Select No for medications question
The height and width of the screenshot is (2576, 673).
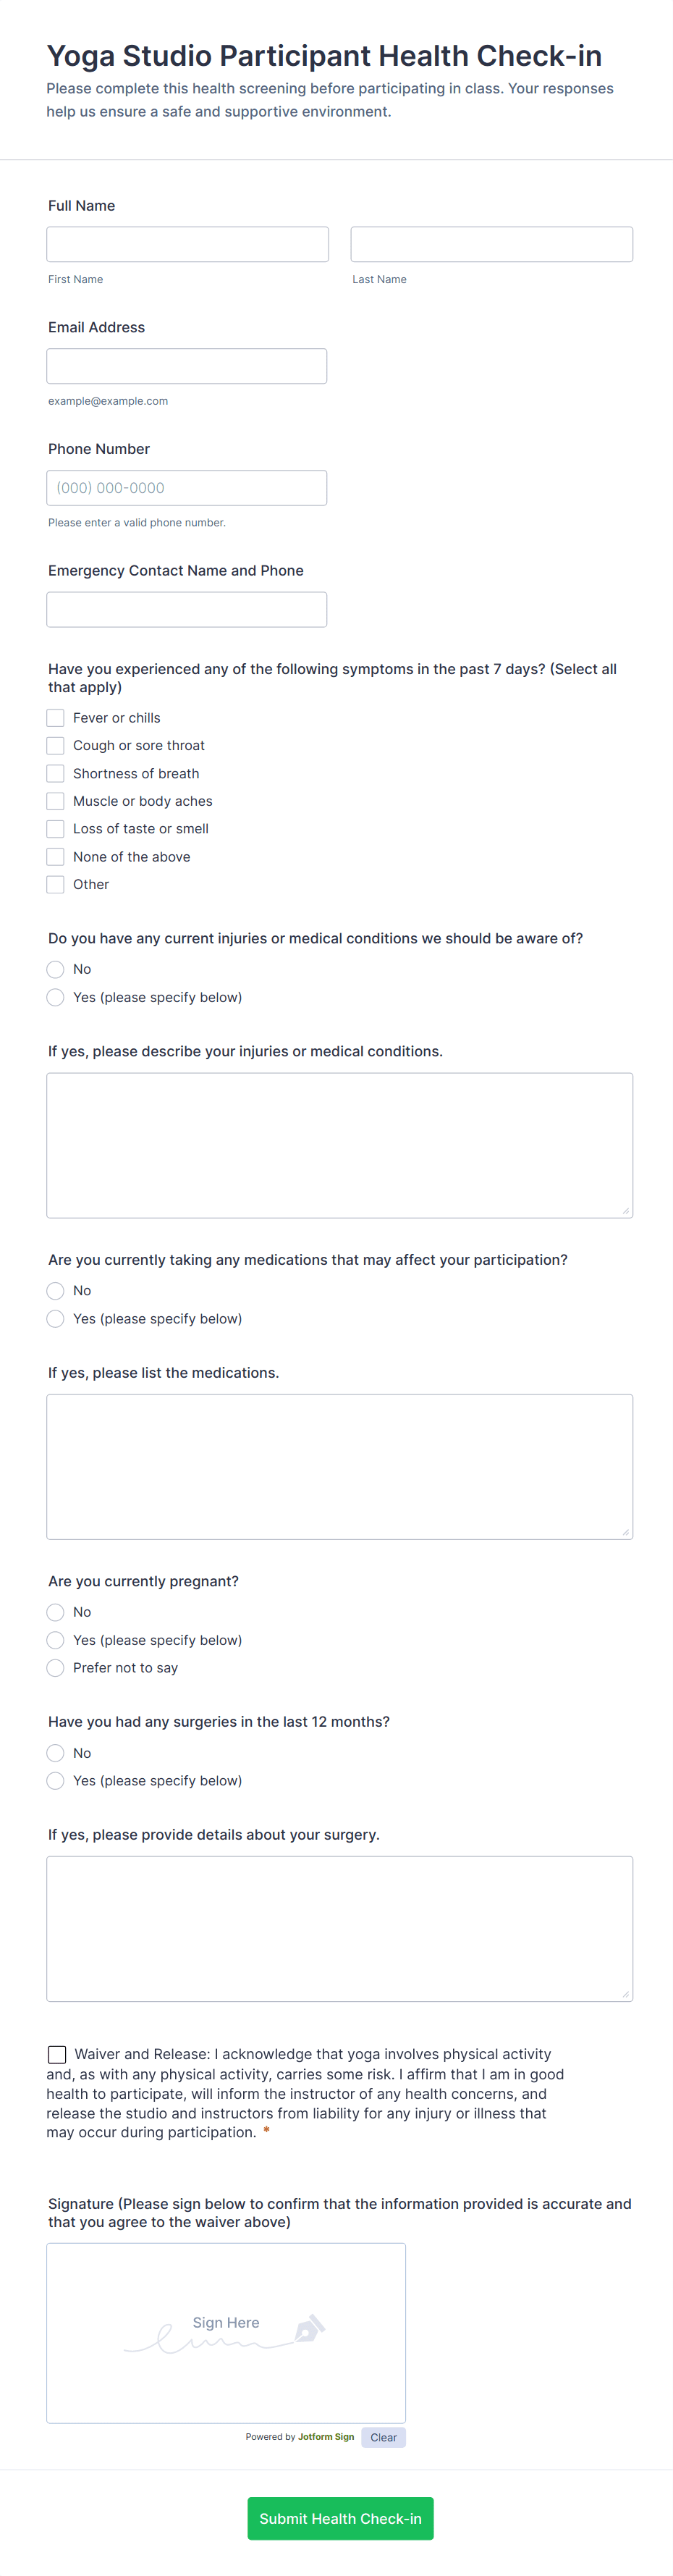(55, 1291)
